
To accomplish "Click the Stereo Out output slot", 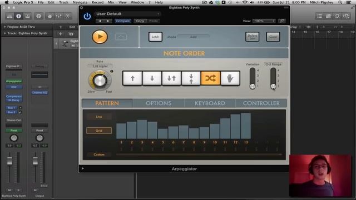I will tap(14, 120).
